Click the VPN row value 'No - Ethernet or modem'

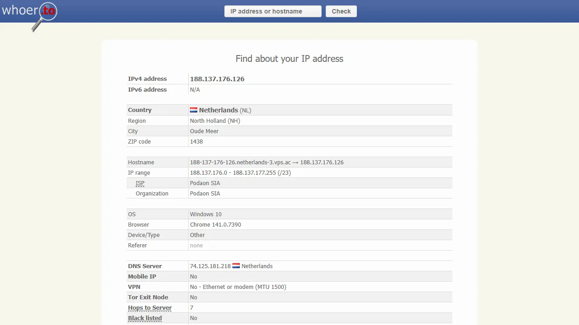(238, 287)
